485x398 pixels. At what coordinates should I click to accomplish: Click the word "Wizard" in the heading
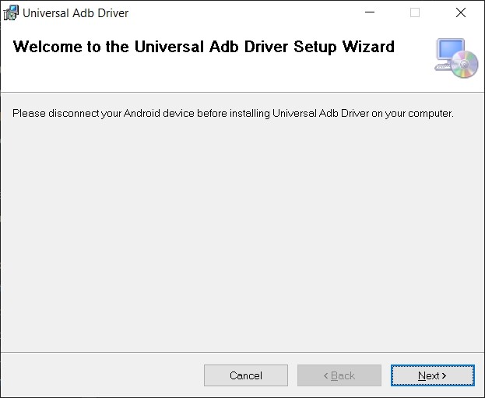point(368,47)
